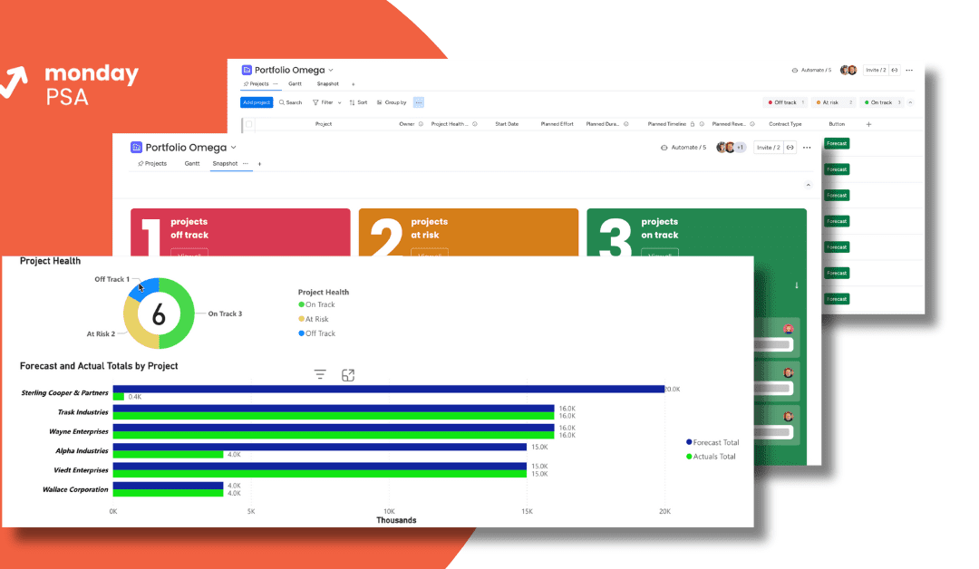Open the Snapshot tab options dots in middle window
979x569 pixels.
point(246,163)
